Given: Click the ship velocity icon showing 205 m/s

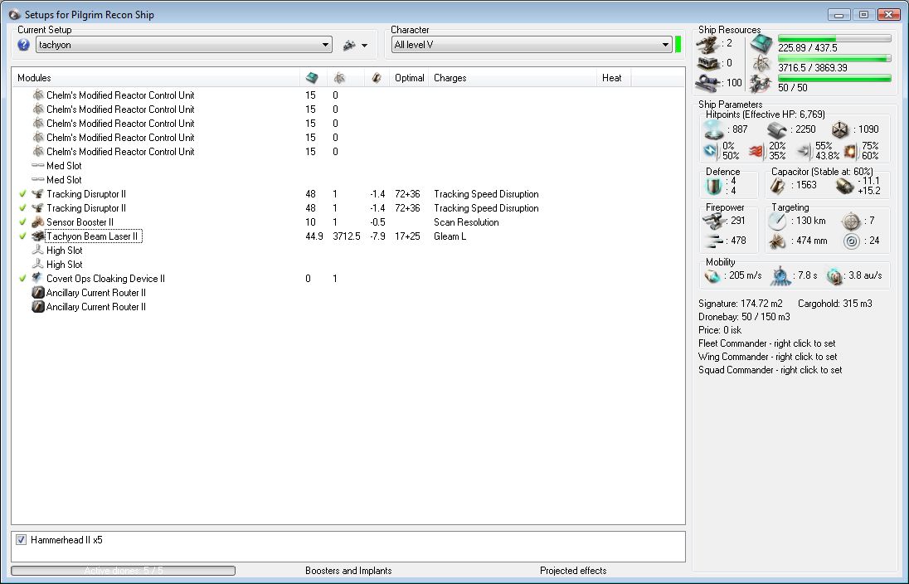Looking at the screenshot, I should [712, 276].
